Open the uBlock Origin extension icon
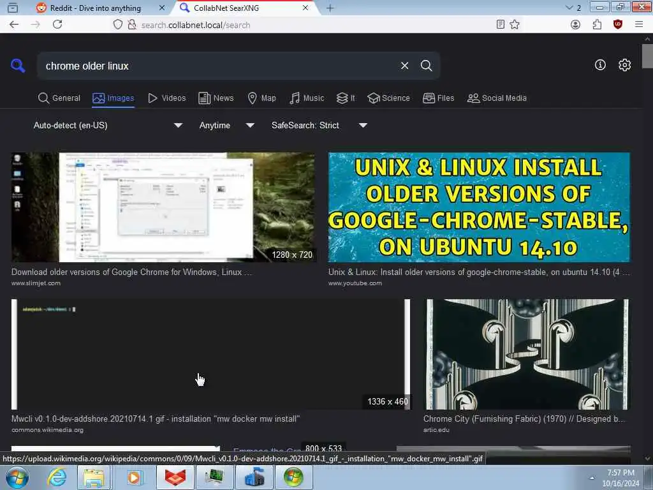This screenshot has width=653, height=490. pyautogui.click(x=618, y=25)
